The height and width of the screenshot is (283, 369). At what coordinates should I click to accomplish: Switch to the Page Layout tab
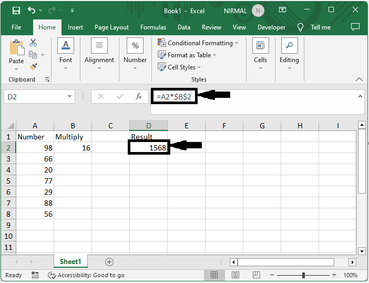click(111, 27)
